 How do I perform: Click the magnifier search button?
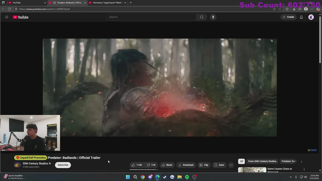tap(202, 17)
